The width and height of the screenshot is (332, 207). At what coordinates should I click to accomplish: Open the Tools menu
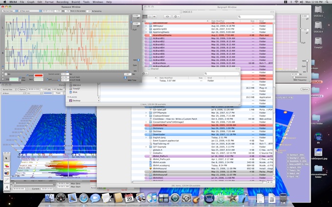[x=86, y=2]
